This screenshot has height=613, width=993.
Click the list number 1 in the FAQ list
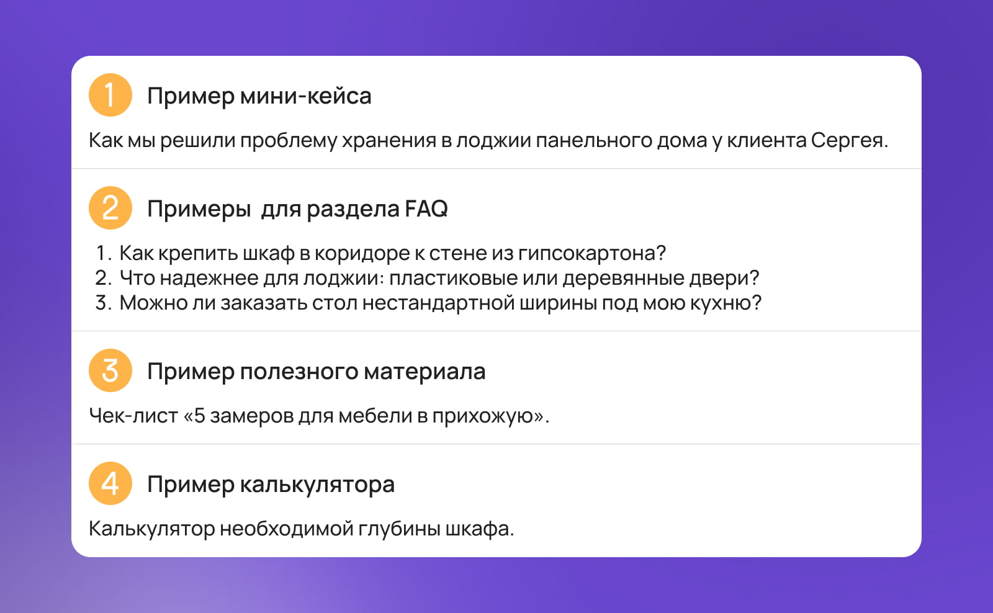pyautogui.click(x=102, y=253)
